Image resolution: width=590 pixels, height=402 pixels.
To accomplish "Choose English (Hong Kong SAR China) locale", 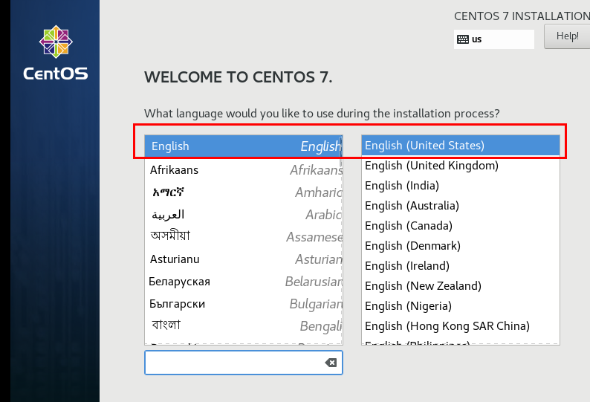I will point(461,326).
